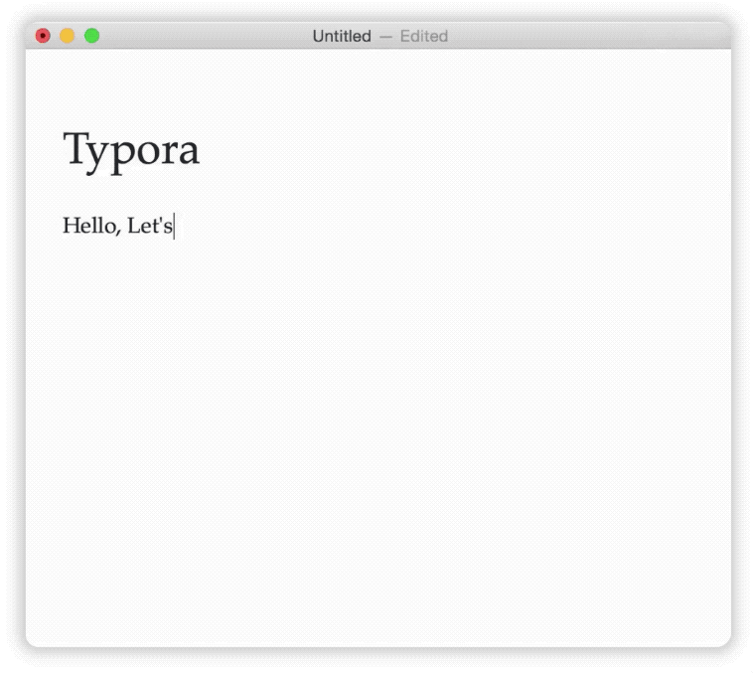This screenshot has height=674, width=753.
Task: Close the Untitled window with red button
Action: (43, 36)
